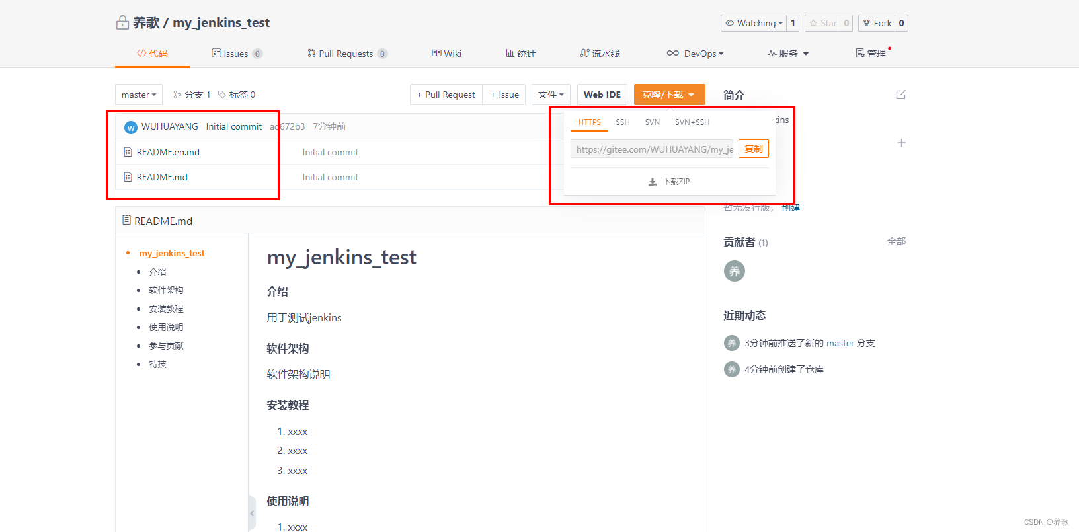Image resolution: width=1079 pixels, height=532 pixels.
Task: Click the README.md panel header icon
Action: tap(126, 220)
